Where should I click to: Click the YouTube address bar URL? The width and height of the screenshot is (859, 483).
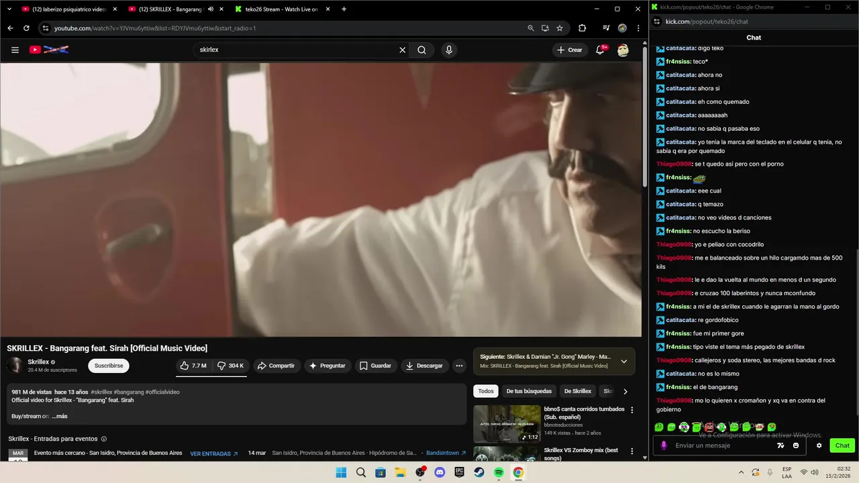[155, 28]
